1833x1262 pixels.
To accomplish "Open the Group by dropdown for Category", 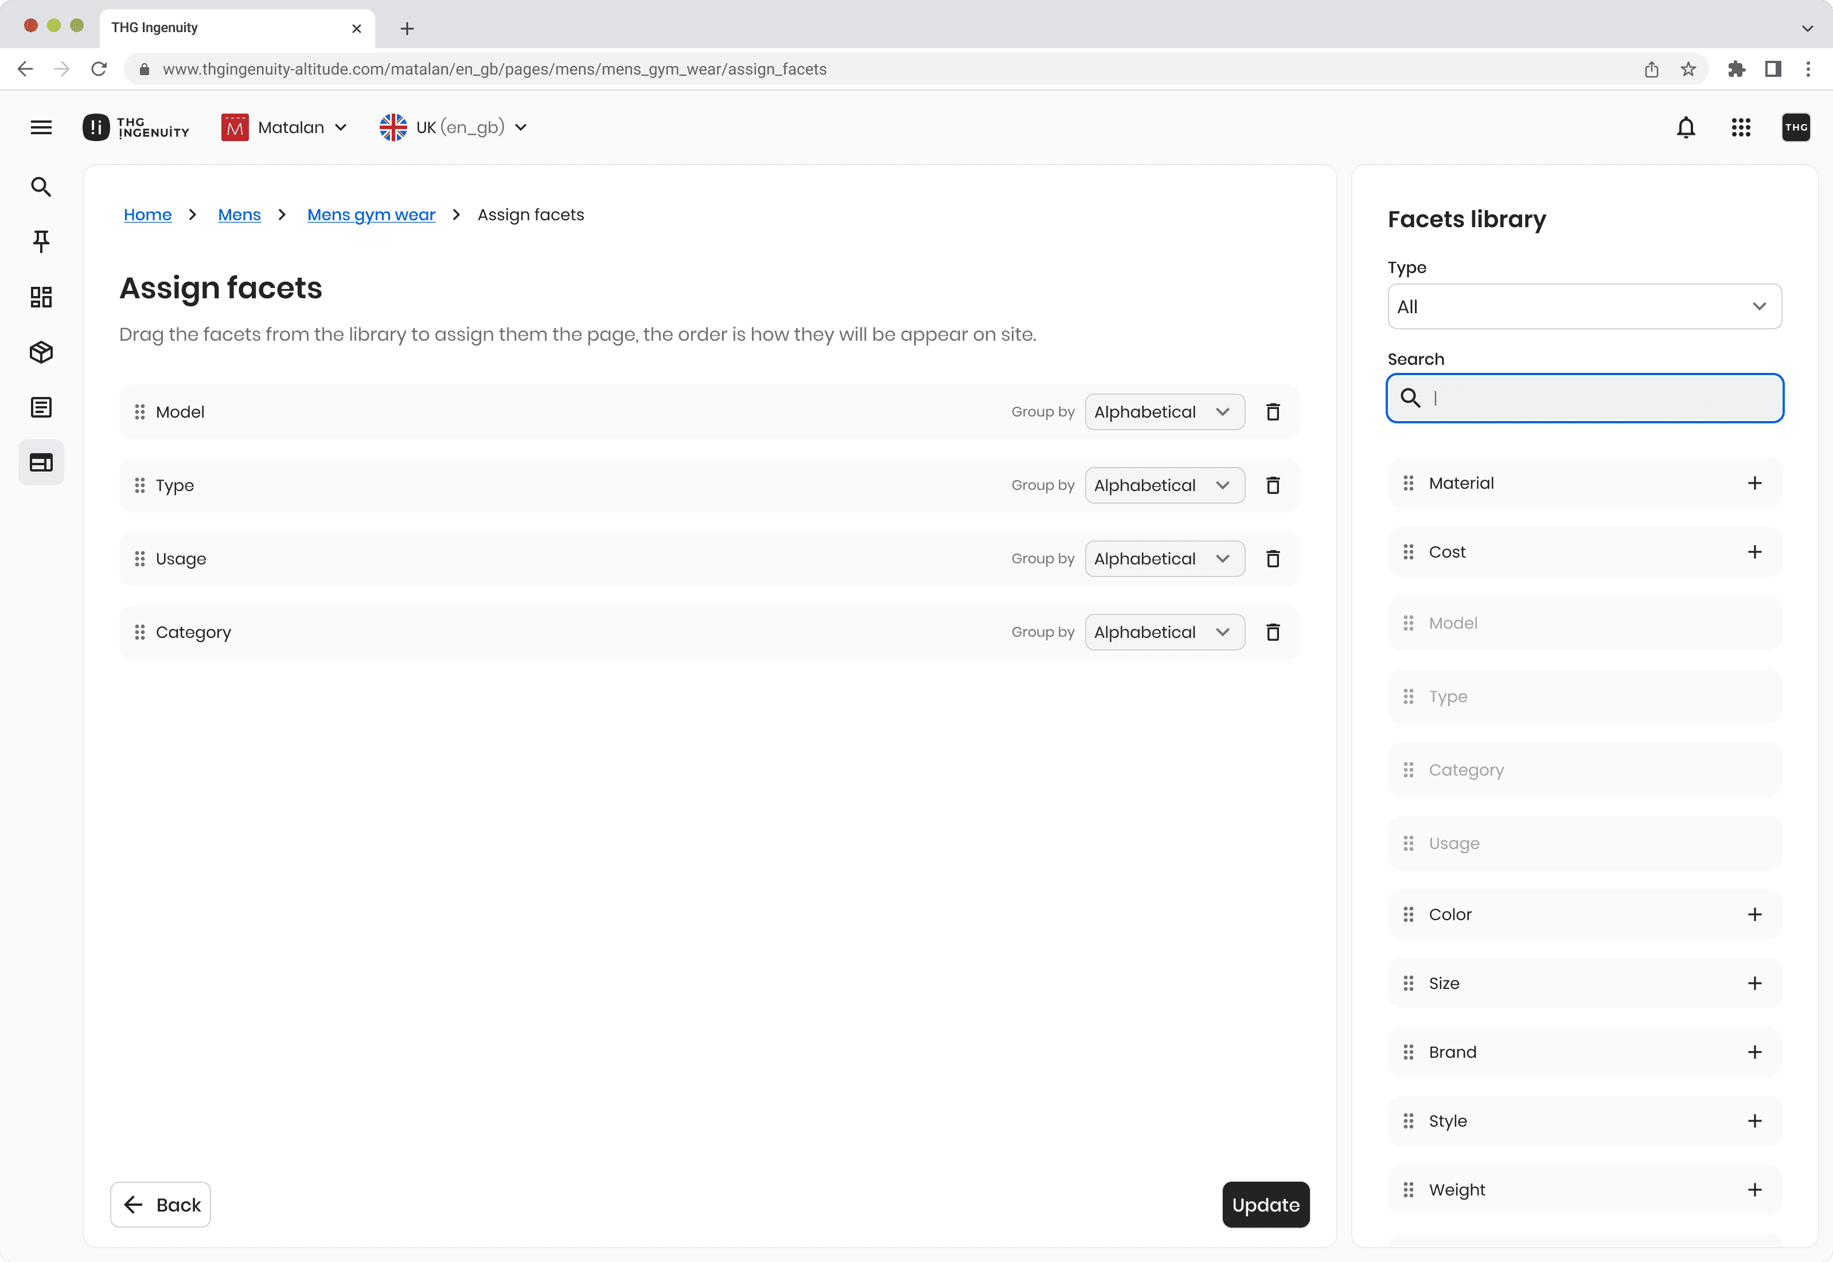I will pos(1164,633).
